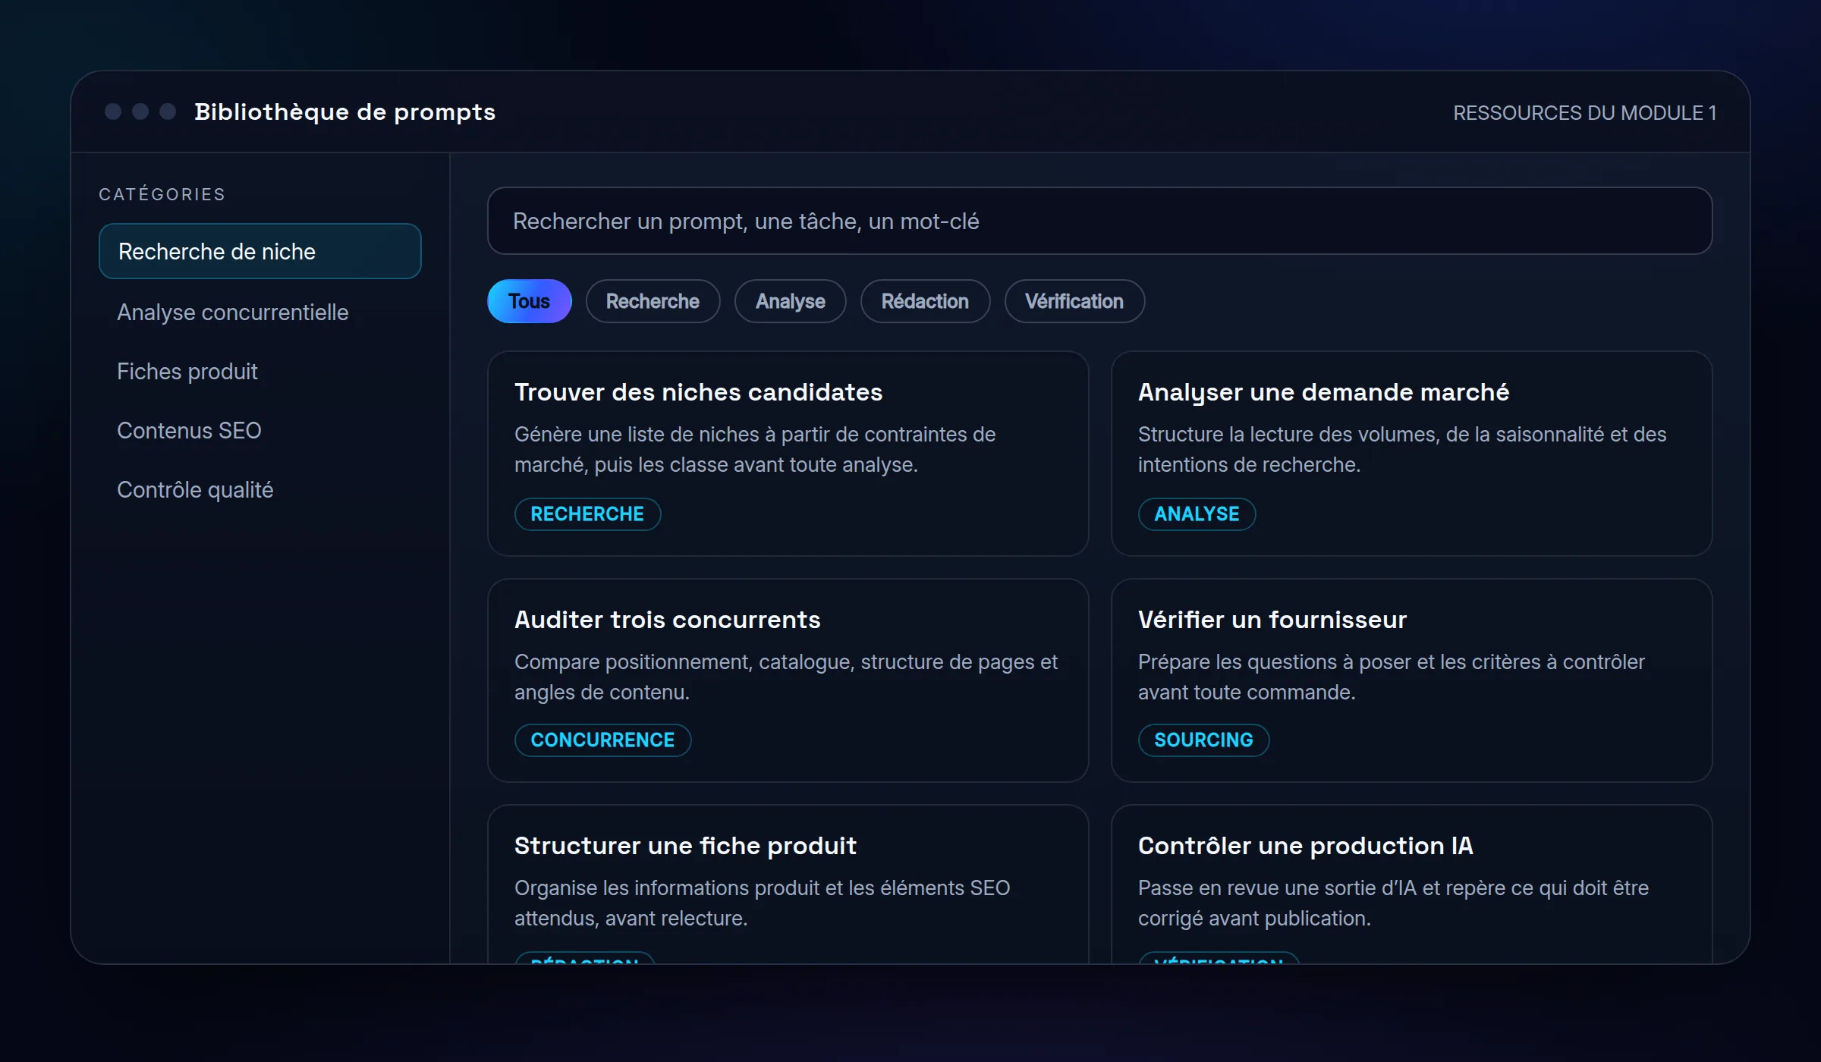Open the Analyser une demande marché card
The width and height of the screenshot is (1821, 1062).
(1411, 453)
